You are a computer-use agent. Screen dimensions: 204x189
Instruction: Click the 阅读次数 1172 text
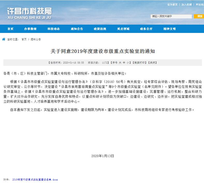[98, 63]
